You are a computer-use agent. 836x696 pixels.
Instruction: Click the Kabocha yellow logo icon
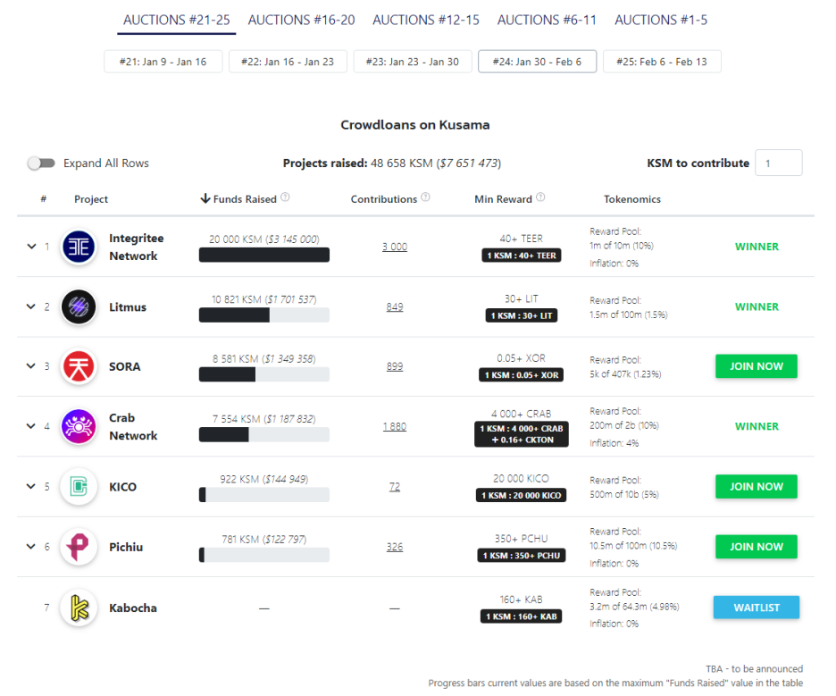coord(79,608)
